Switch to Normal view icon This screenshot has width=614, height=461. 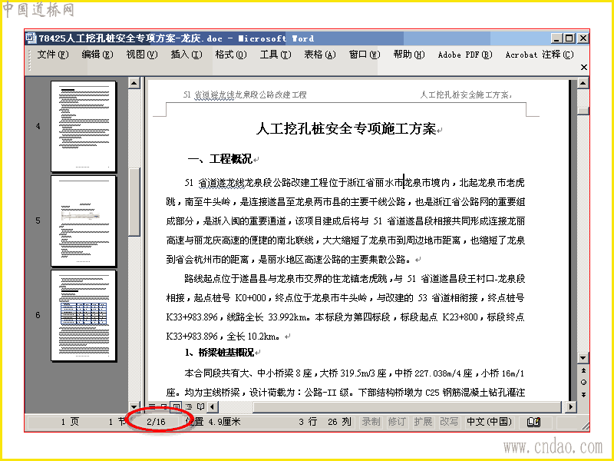[152, 406]
